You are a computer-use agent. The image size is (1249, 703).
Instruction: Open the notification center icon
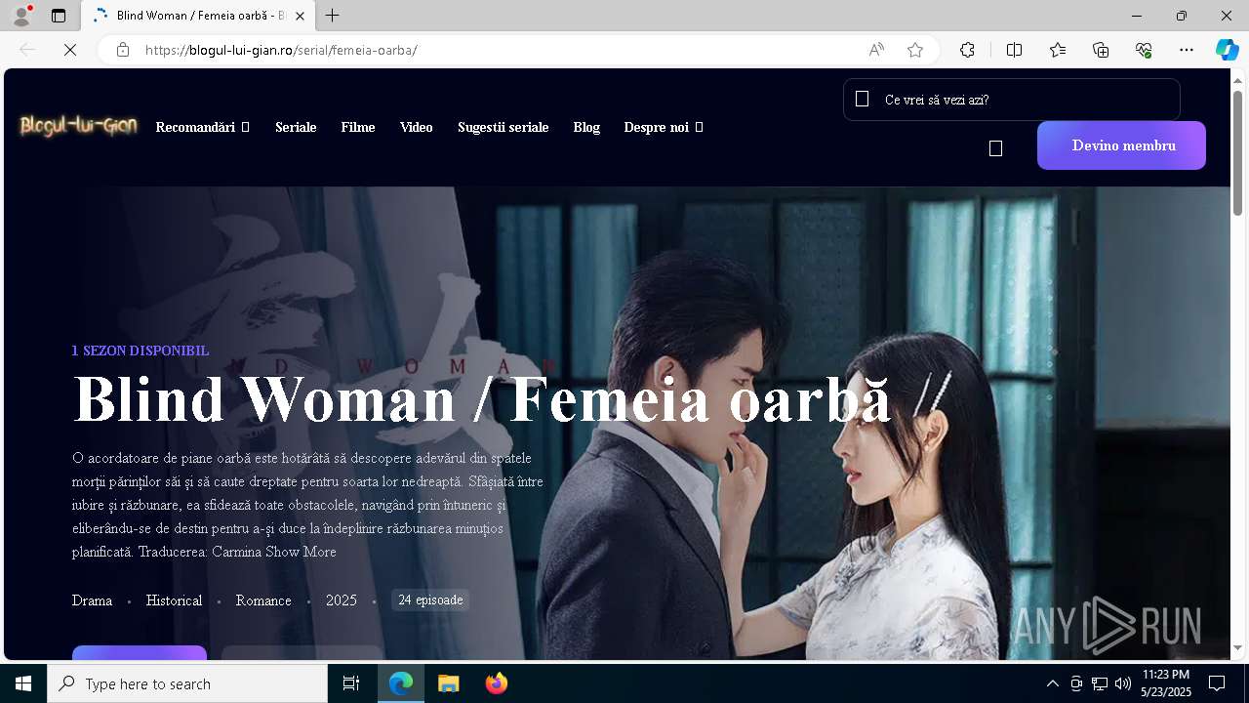tap(1217, 683)
